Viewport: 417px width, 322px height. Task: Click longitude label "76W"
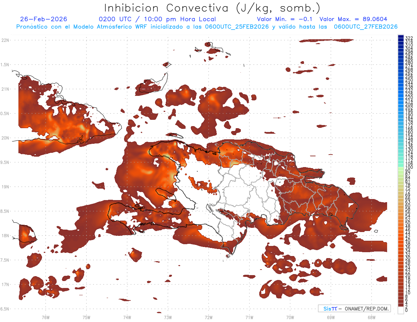point(46,317)
